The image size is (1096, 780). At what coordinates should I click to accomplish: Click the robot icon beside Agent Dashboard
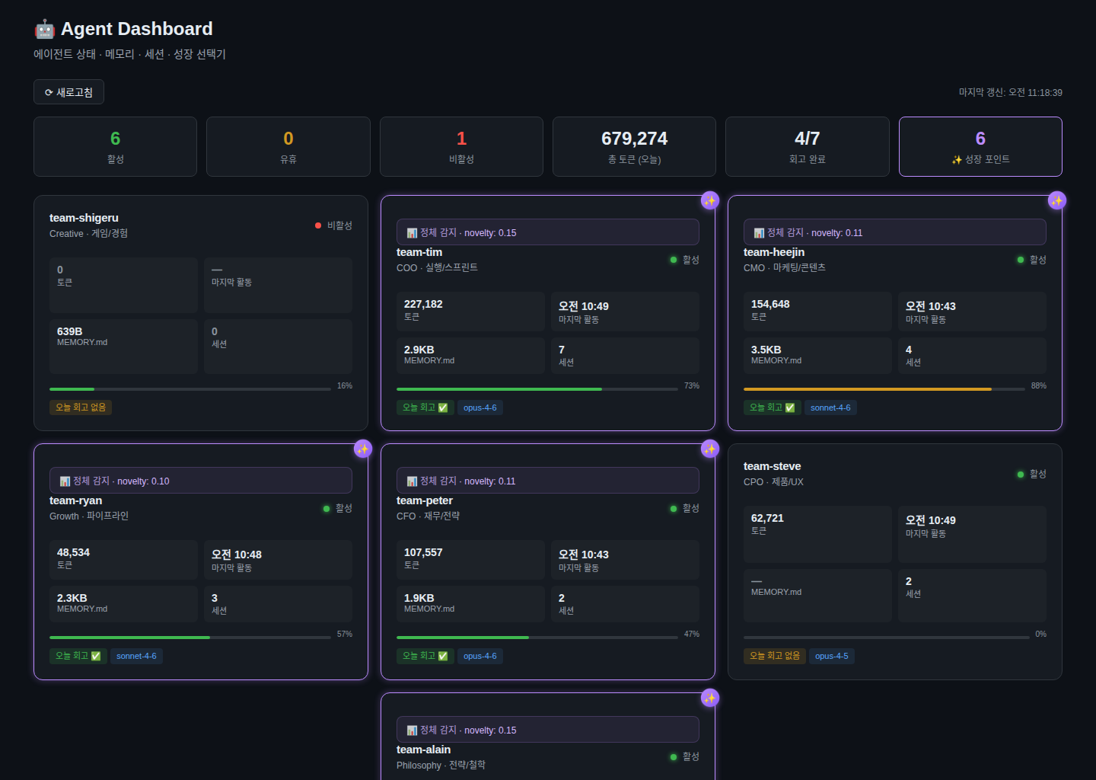click(x=45, y=29)
